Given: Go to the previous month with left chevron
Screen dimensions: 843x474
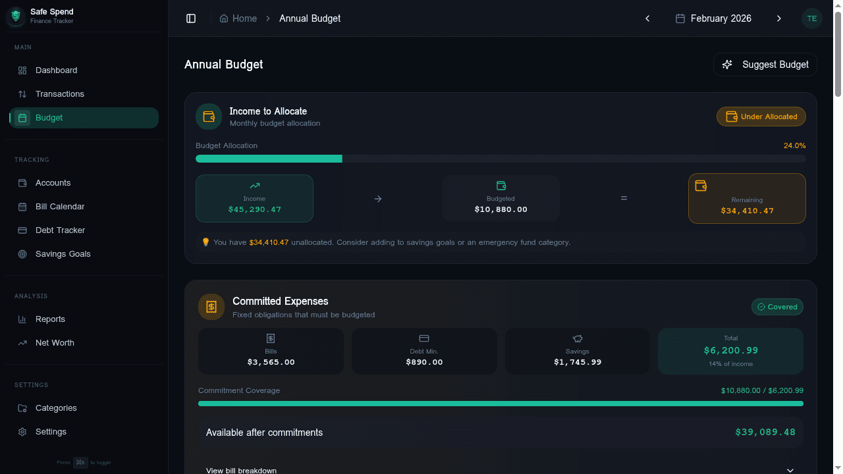Looking at the screenshot, I should (647, 18).
